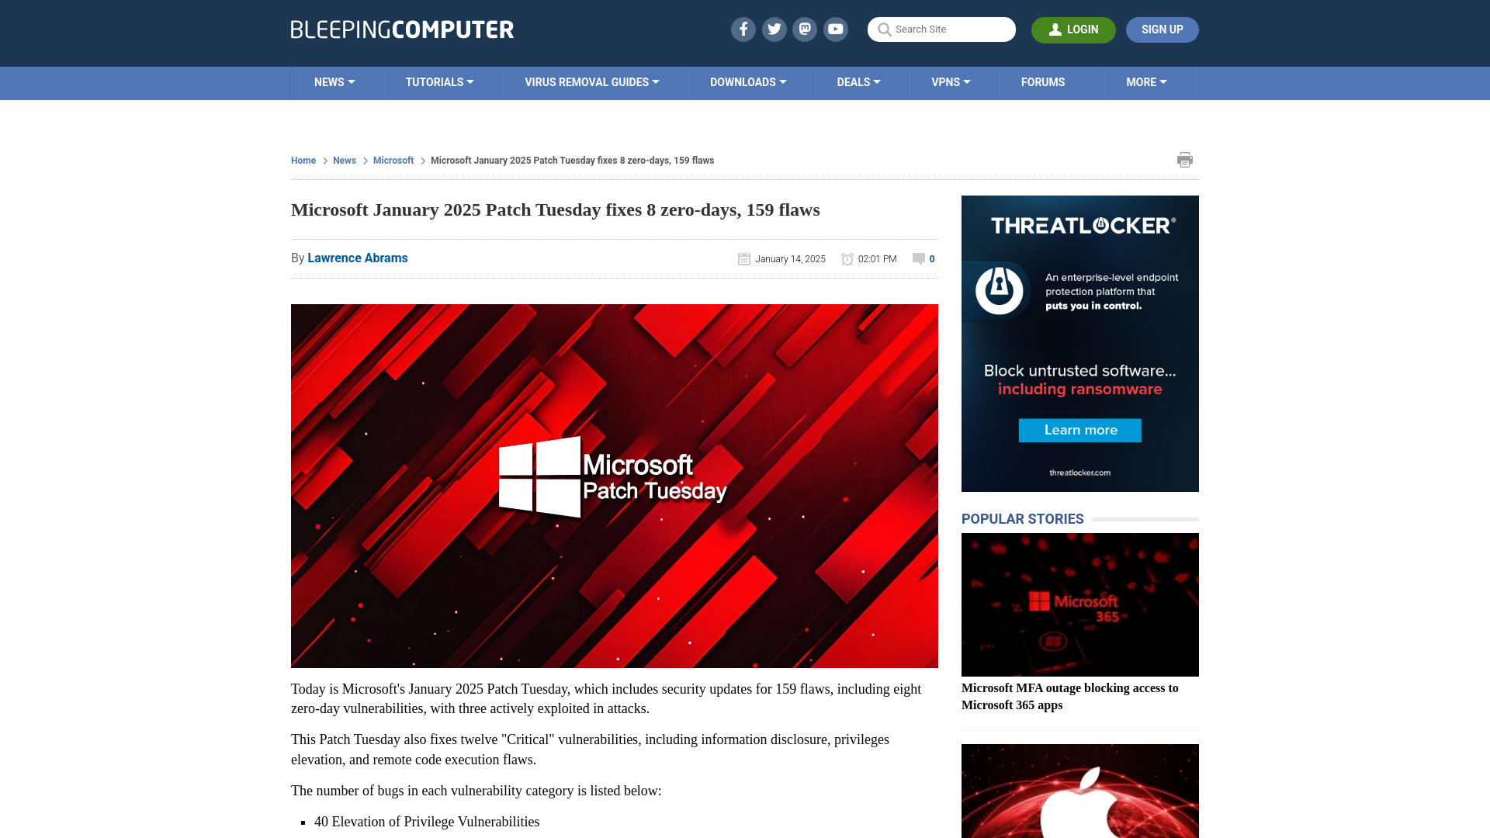This screenshot has height=838, width=1490.
Task: Click the ThreatLocker Learn More button
Action: [1079, 430]
